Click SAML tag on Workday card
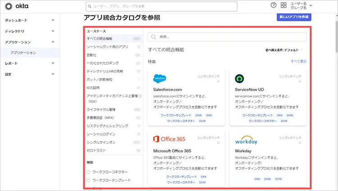Image resolution: width=338 pixels, height=191 pixels. pyautogui.click(x=268, y=179)
